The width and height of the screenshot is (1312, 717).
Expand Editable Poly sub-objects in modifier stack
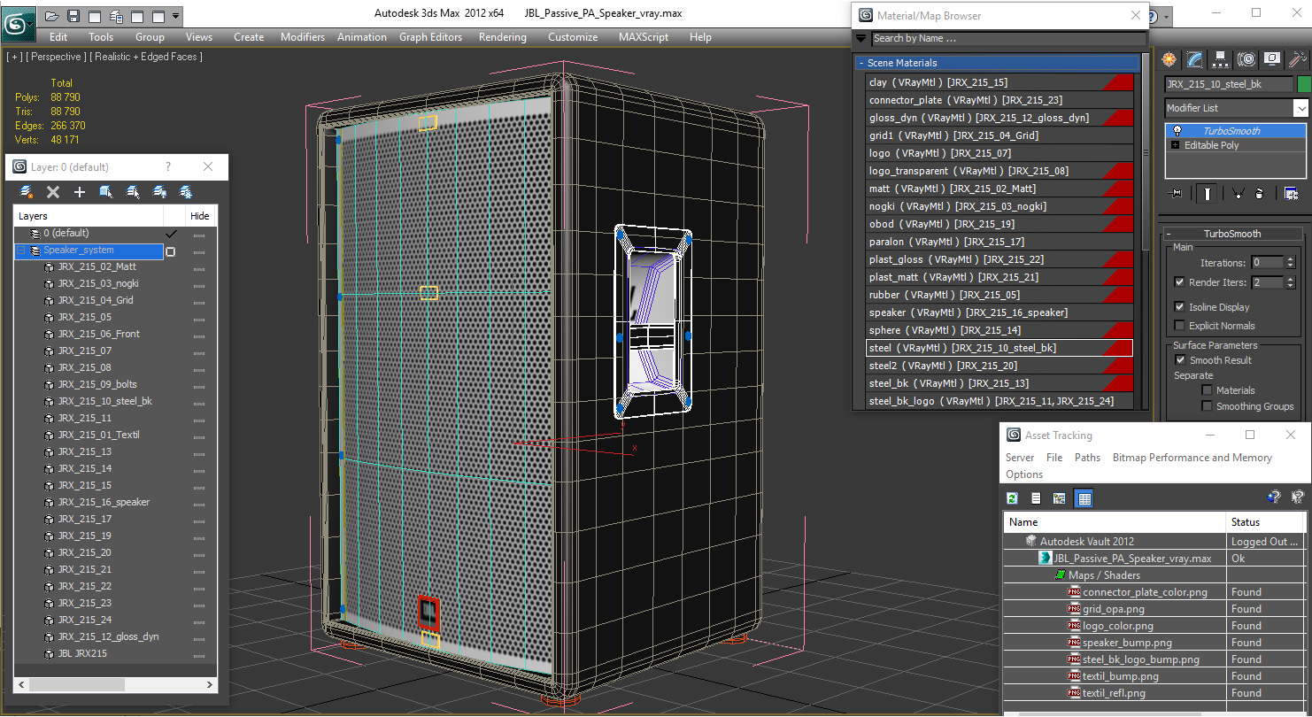click(1176, 145)
